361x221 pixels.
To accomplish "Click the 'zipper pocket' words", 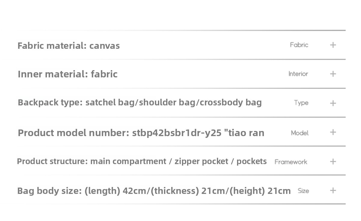I will point(201,161).
